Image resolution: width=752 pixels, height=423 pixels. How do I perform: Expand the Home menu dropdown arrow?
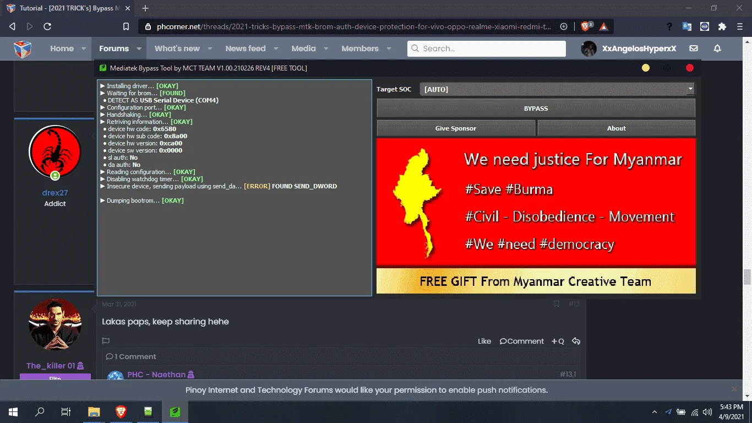point(84,48)
